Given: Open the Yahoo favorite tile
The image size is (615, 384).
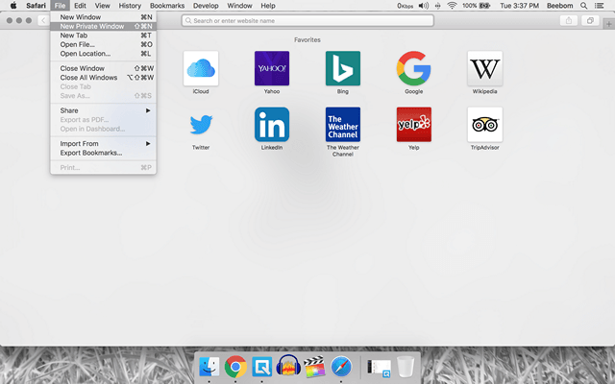Looking at the screenshot, I should (x=272, y=68).
